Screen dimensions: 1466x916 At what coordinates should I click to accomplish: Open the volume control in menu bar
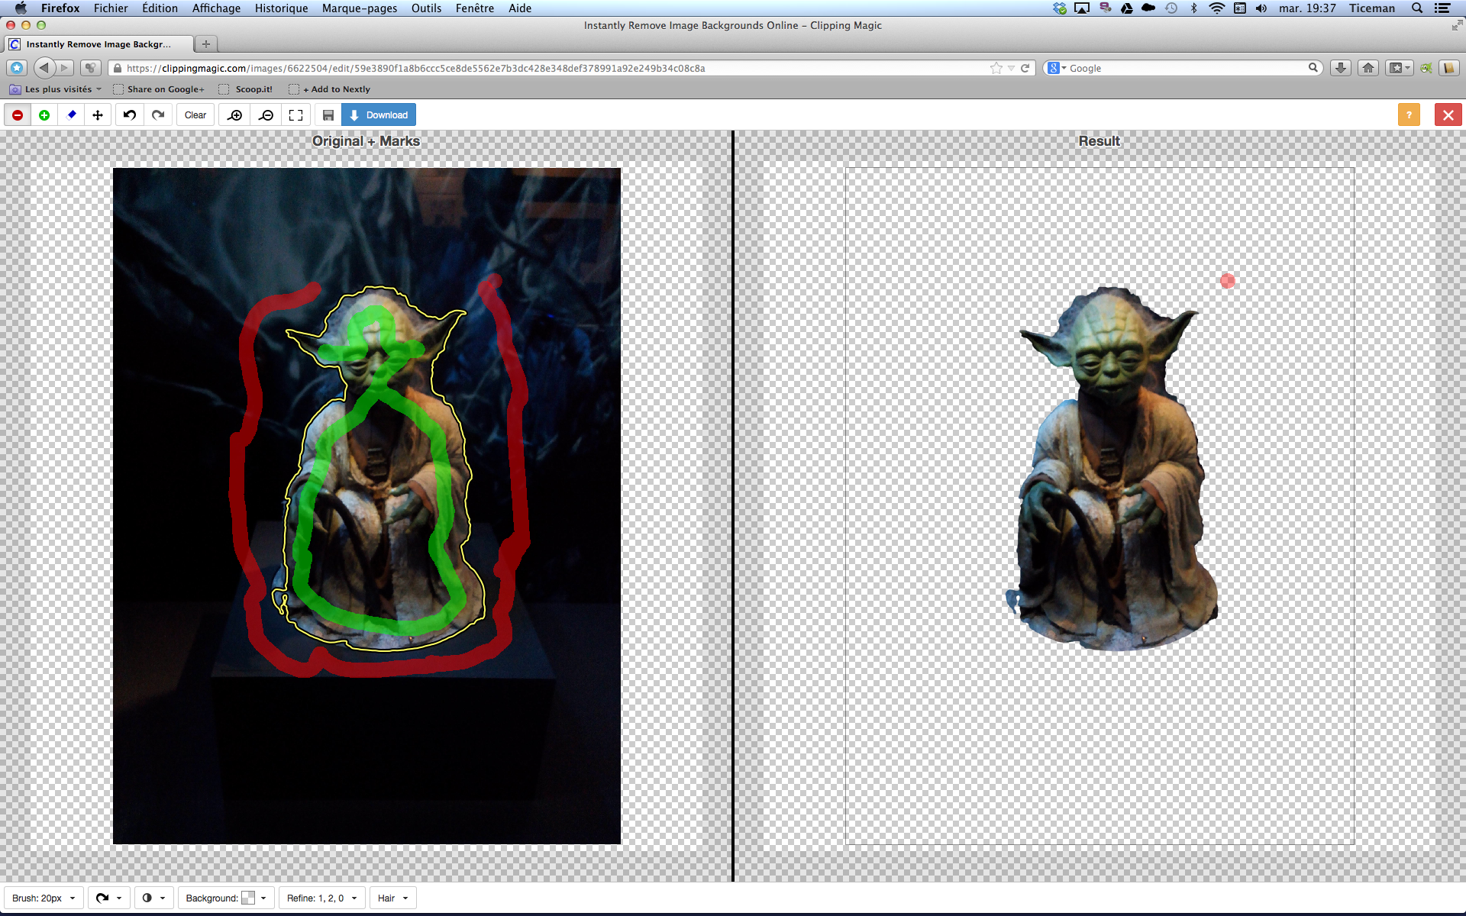click(x=1261, y=8)
